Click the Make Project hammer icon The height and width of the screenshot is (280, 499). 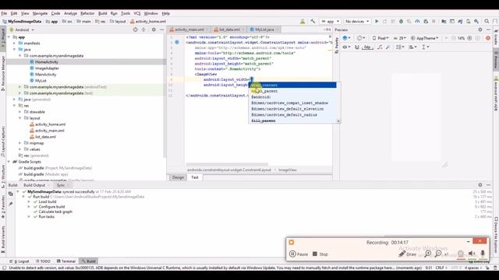tap(313, 21)
